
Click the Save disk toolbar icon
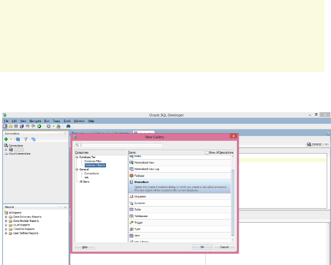16,126
